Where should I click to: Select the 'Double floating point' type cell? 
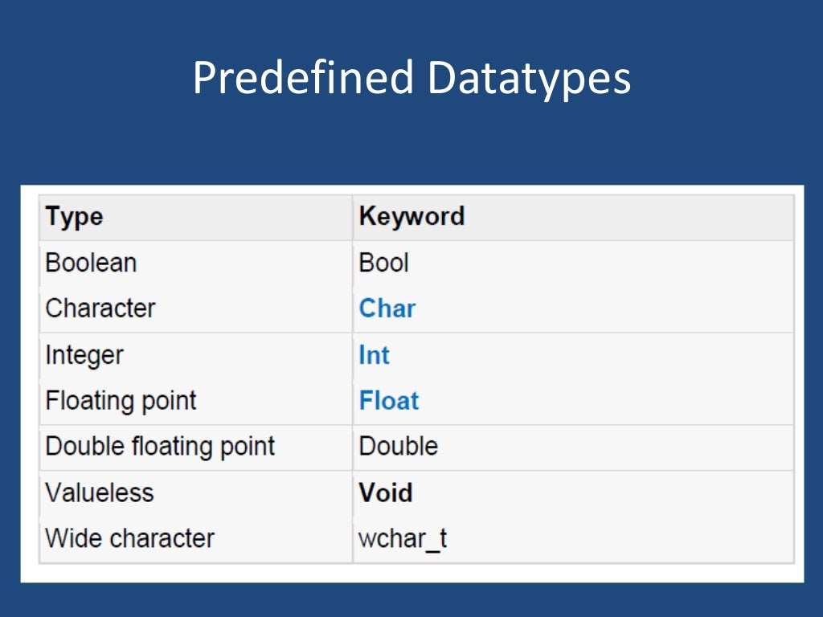point(160,447)
